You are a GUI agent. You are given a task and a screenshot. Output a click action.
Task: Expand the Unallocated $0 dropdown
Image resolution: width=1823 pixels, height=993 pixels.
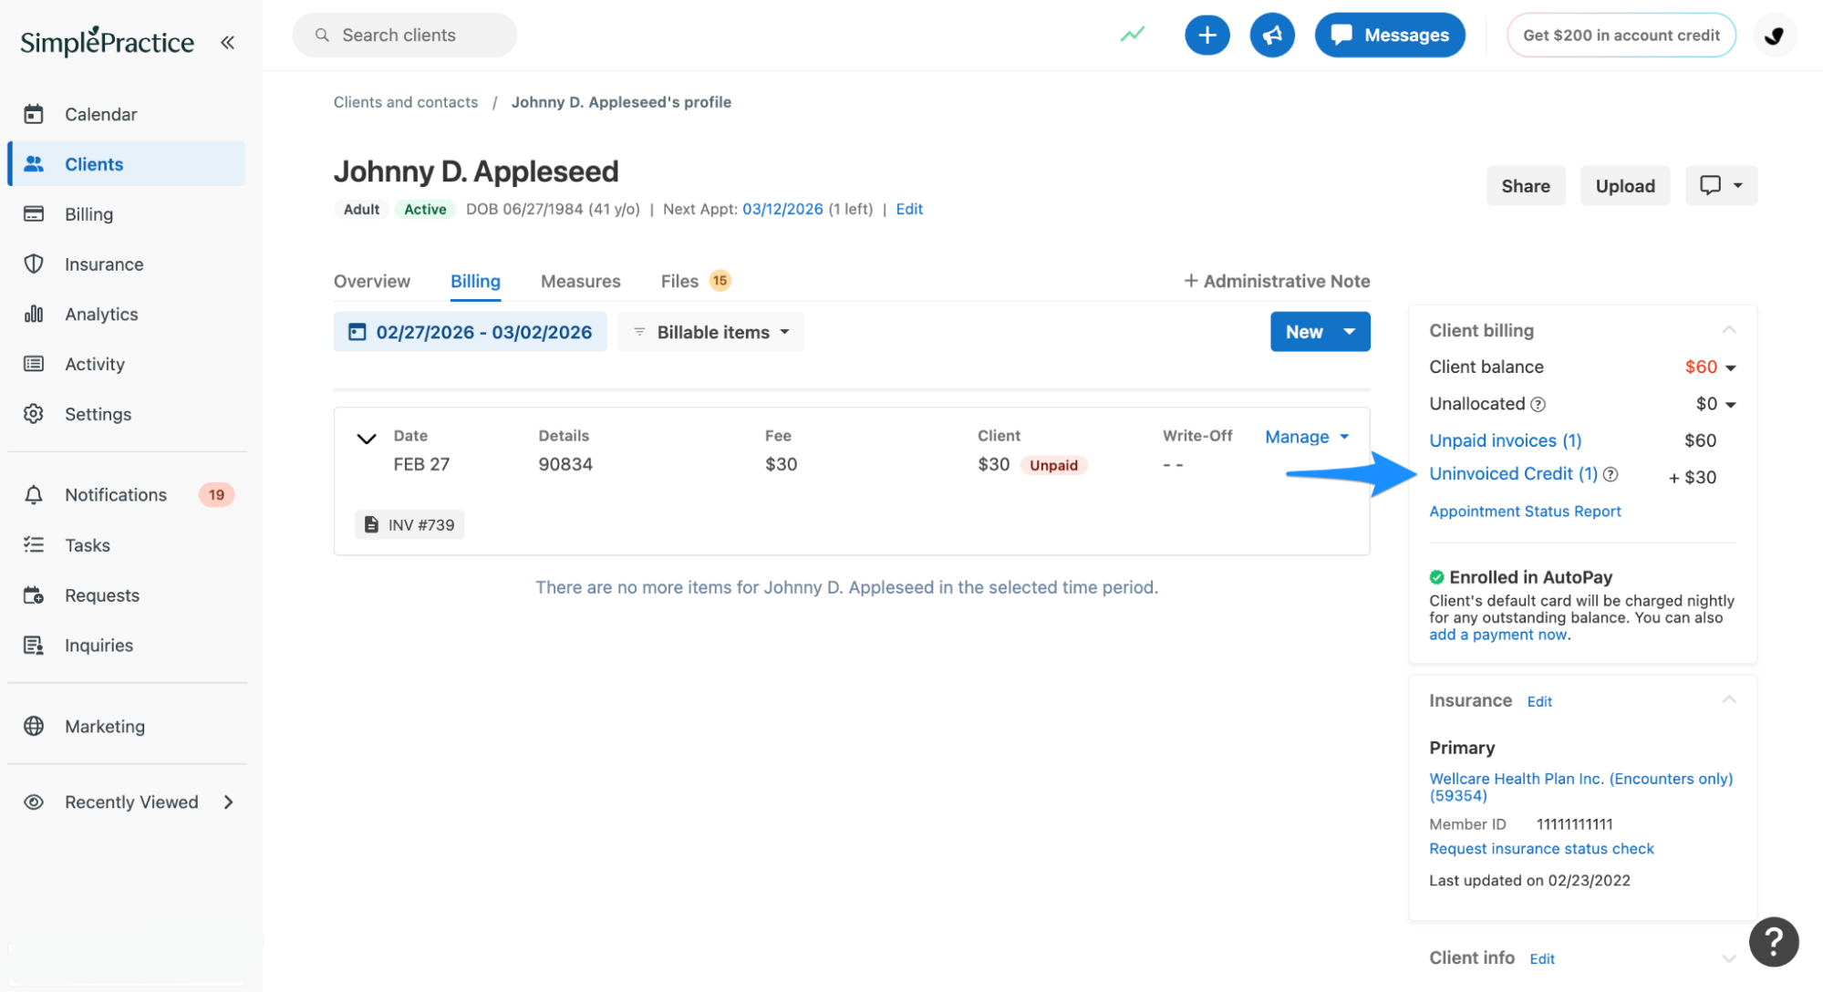[1715, 404]
